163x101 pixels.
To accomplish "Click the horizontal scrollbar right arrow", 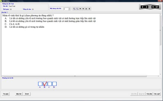I will [158, 76].
